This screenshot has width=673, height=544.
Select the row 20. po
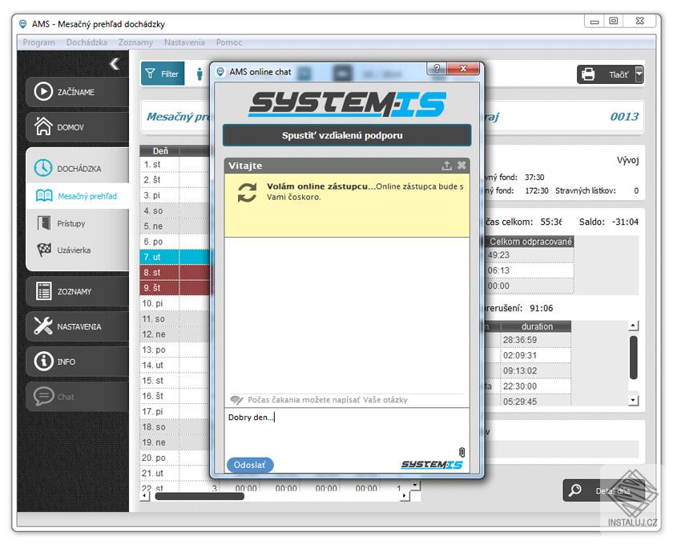[x=175, y=458]
